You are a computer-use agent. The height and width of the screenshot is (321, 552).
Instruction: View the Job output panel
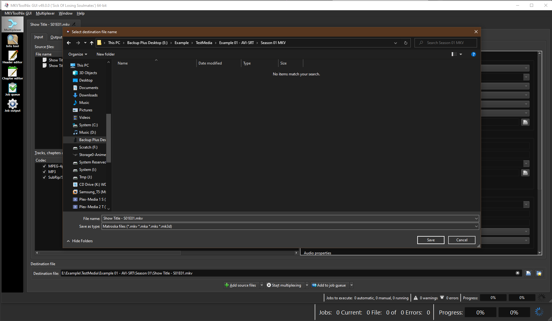(x=12, y=105)
